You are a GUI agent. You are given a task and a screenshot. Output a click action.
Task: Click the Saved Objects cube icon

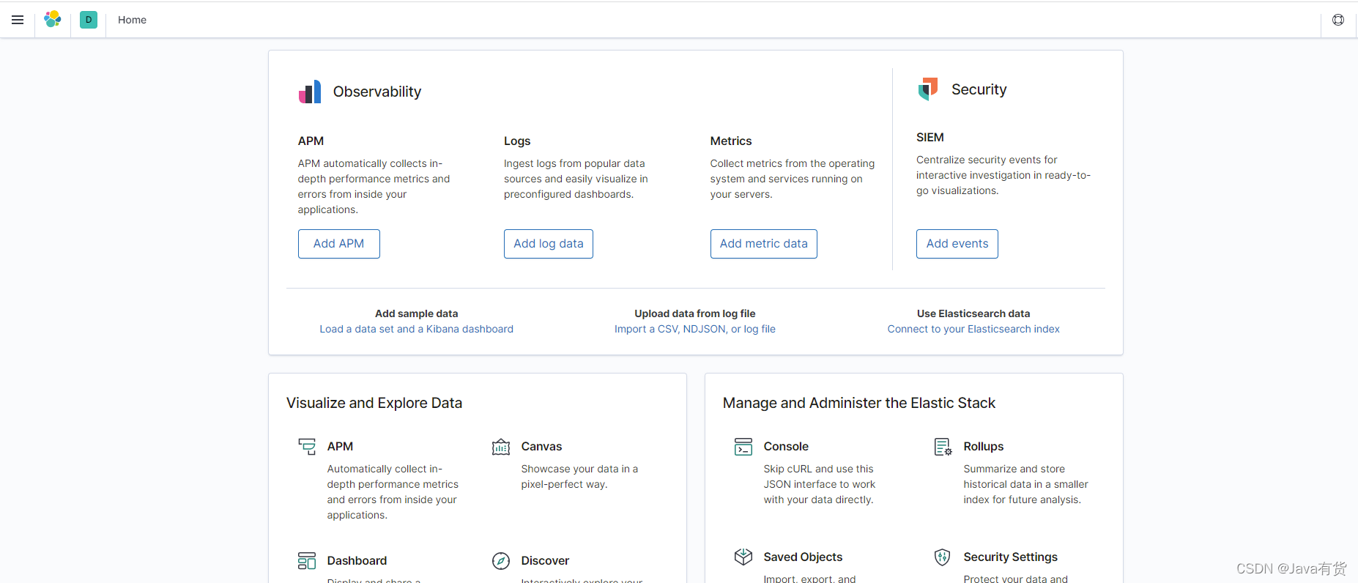(x=743, y=557)
